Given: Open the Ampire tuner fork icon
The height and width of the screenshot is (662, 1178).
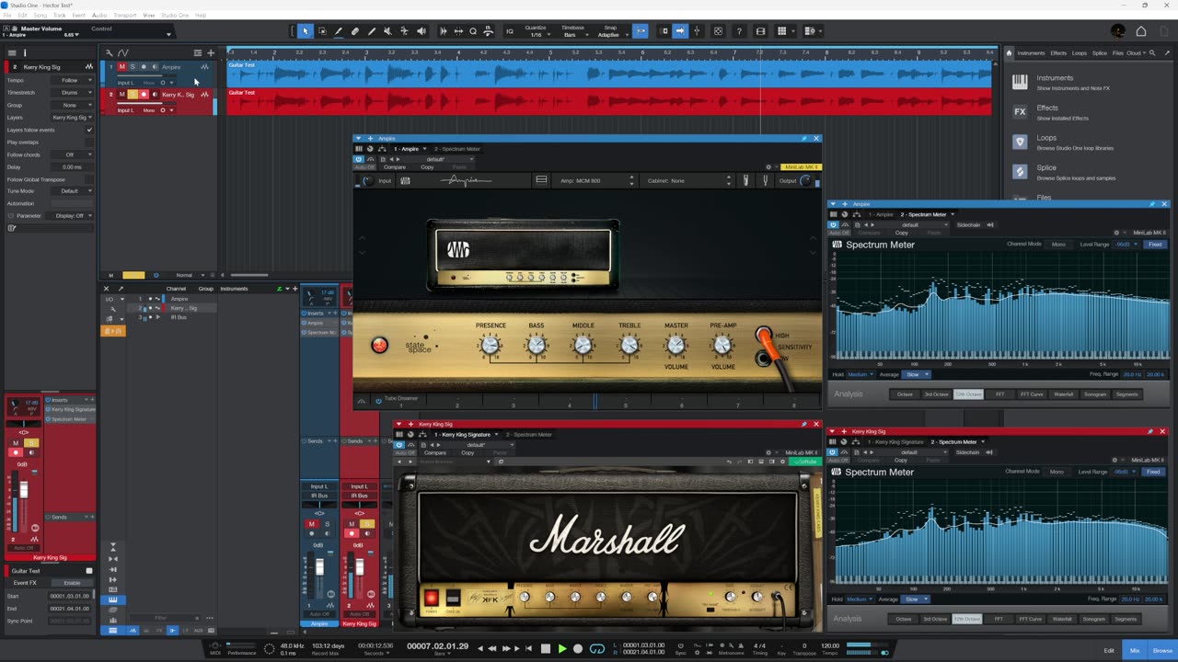Looking at the screenshot, I should 765,180.
